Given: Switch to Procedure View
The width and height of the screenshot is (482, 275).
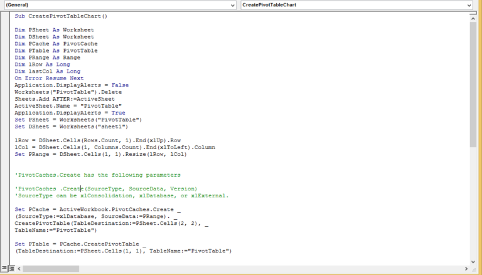Looking at the screenshot, I should pos(4,268).
